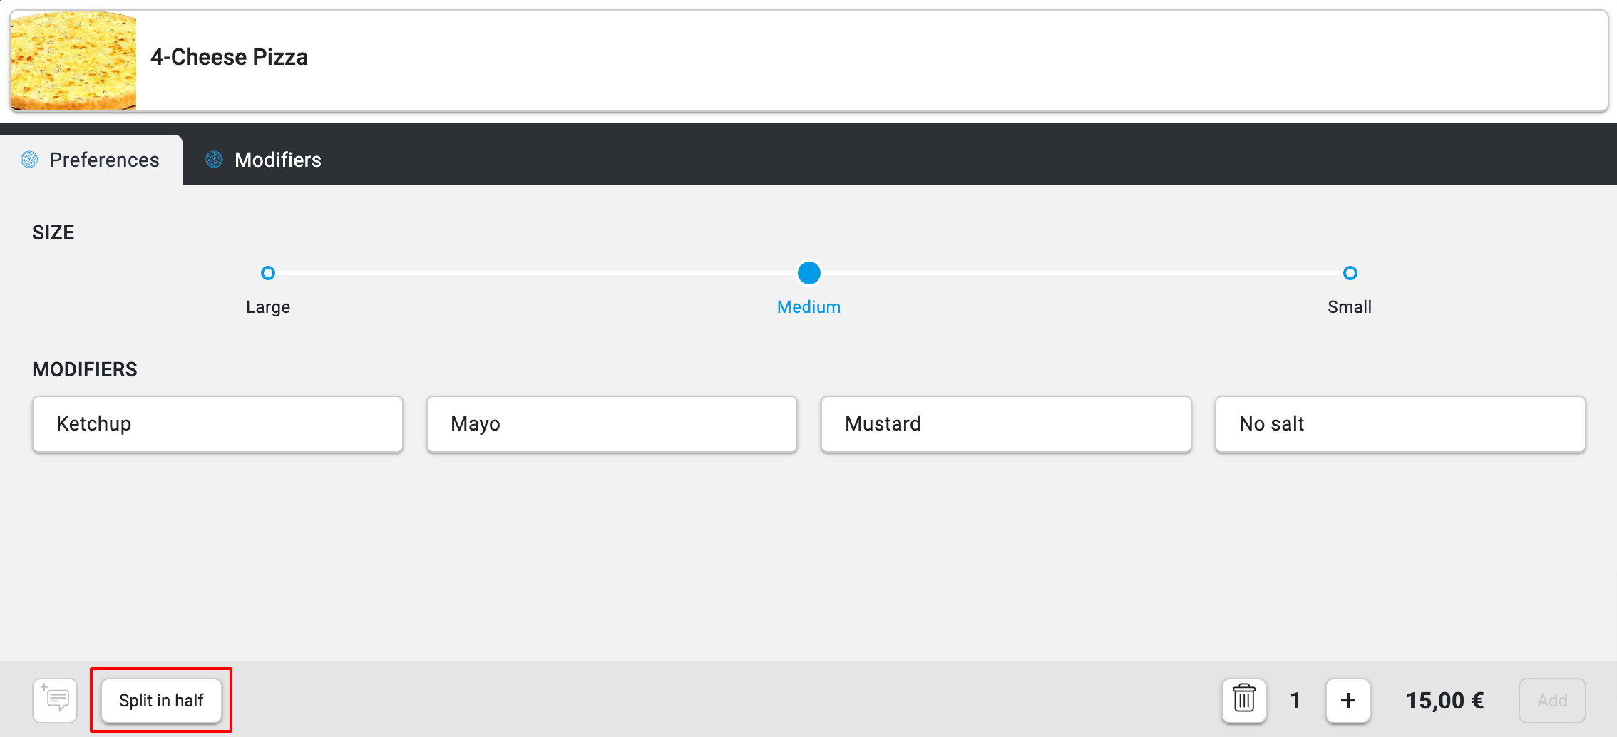Click the trash bin delete icon
The height and width of the screenshot is (737, 1617).
tap(1243, 700)
